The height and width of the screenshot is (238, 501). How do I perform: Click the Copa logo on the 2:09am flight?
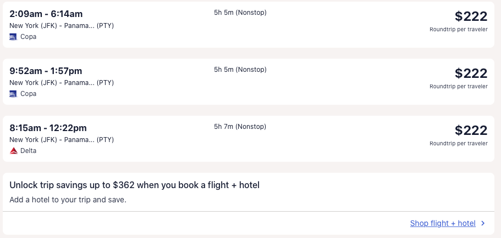(13, 37)
